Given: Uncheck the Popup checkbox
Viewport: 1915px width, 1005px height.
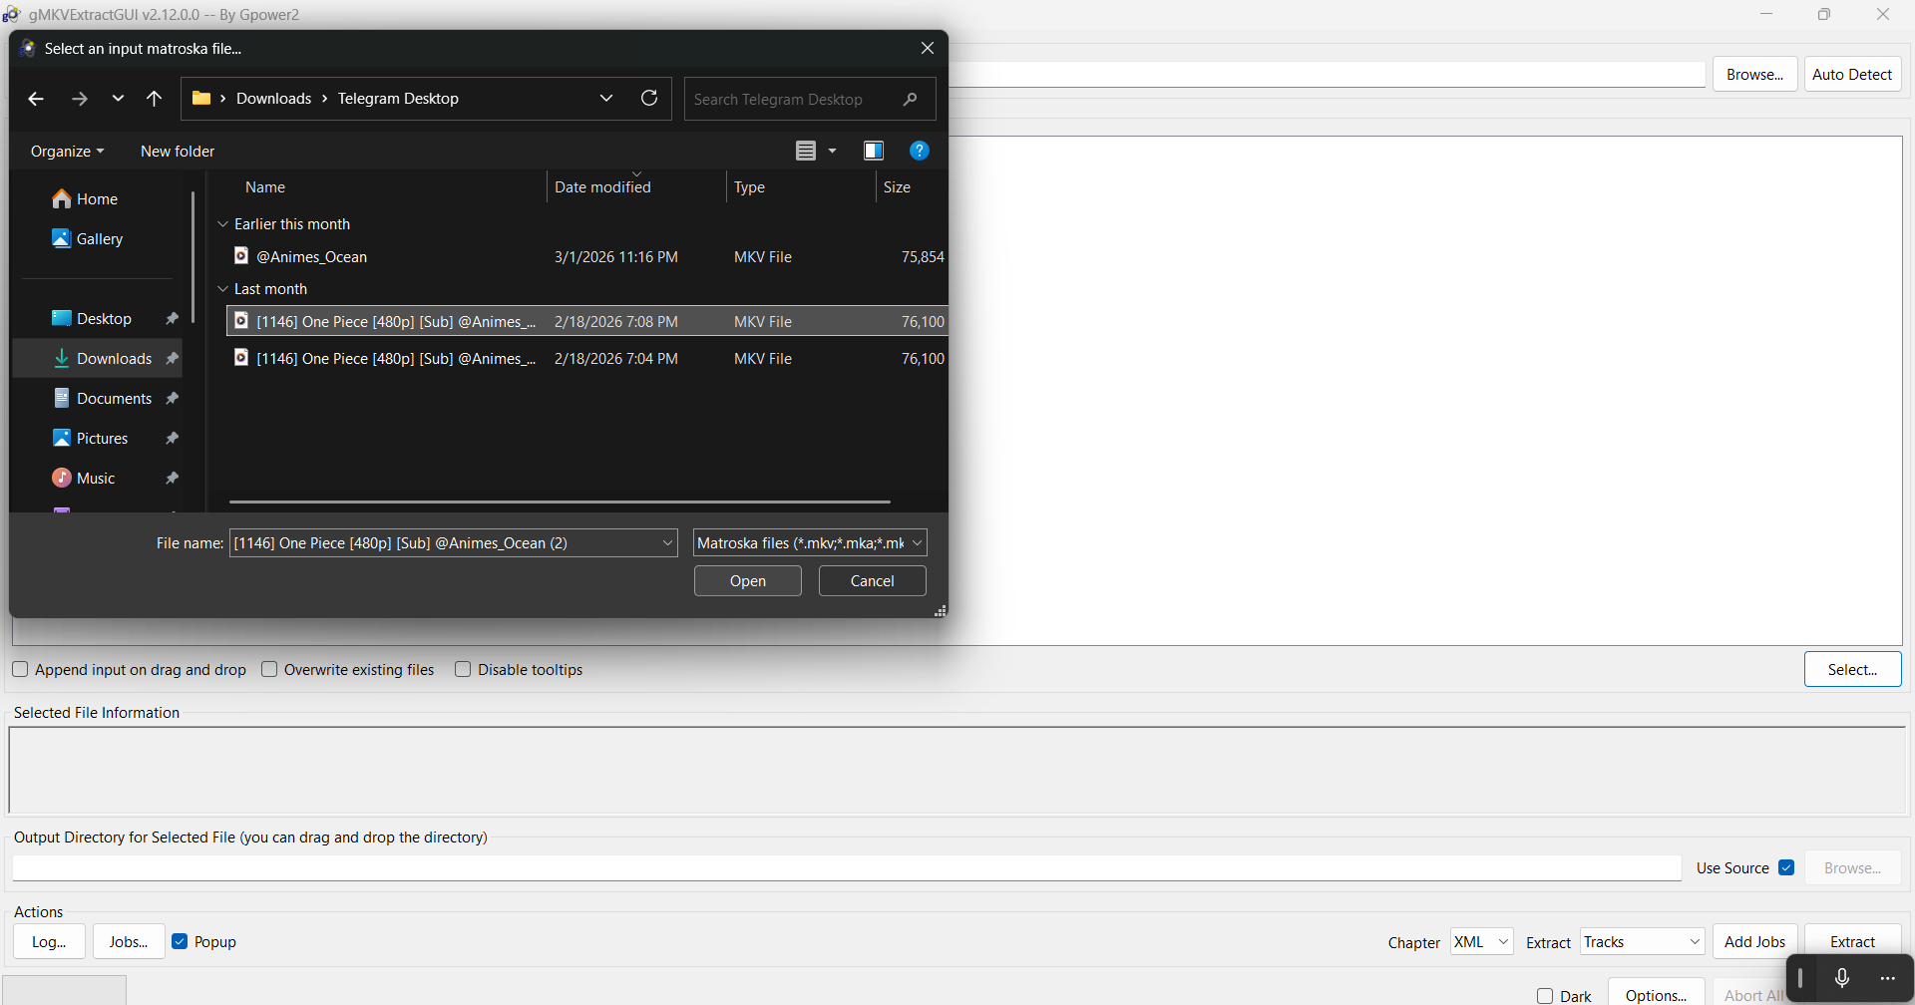Looking at the screenshot, I should [x=180, y=942].
